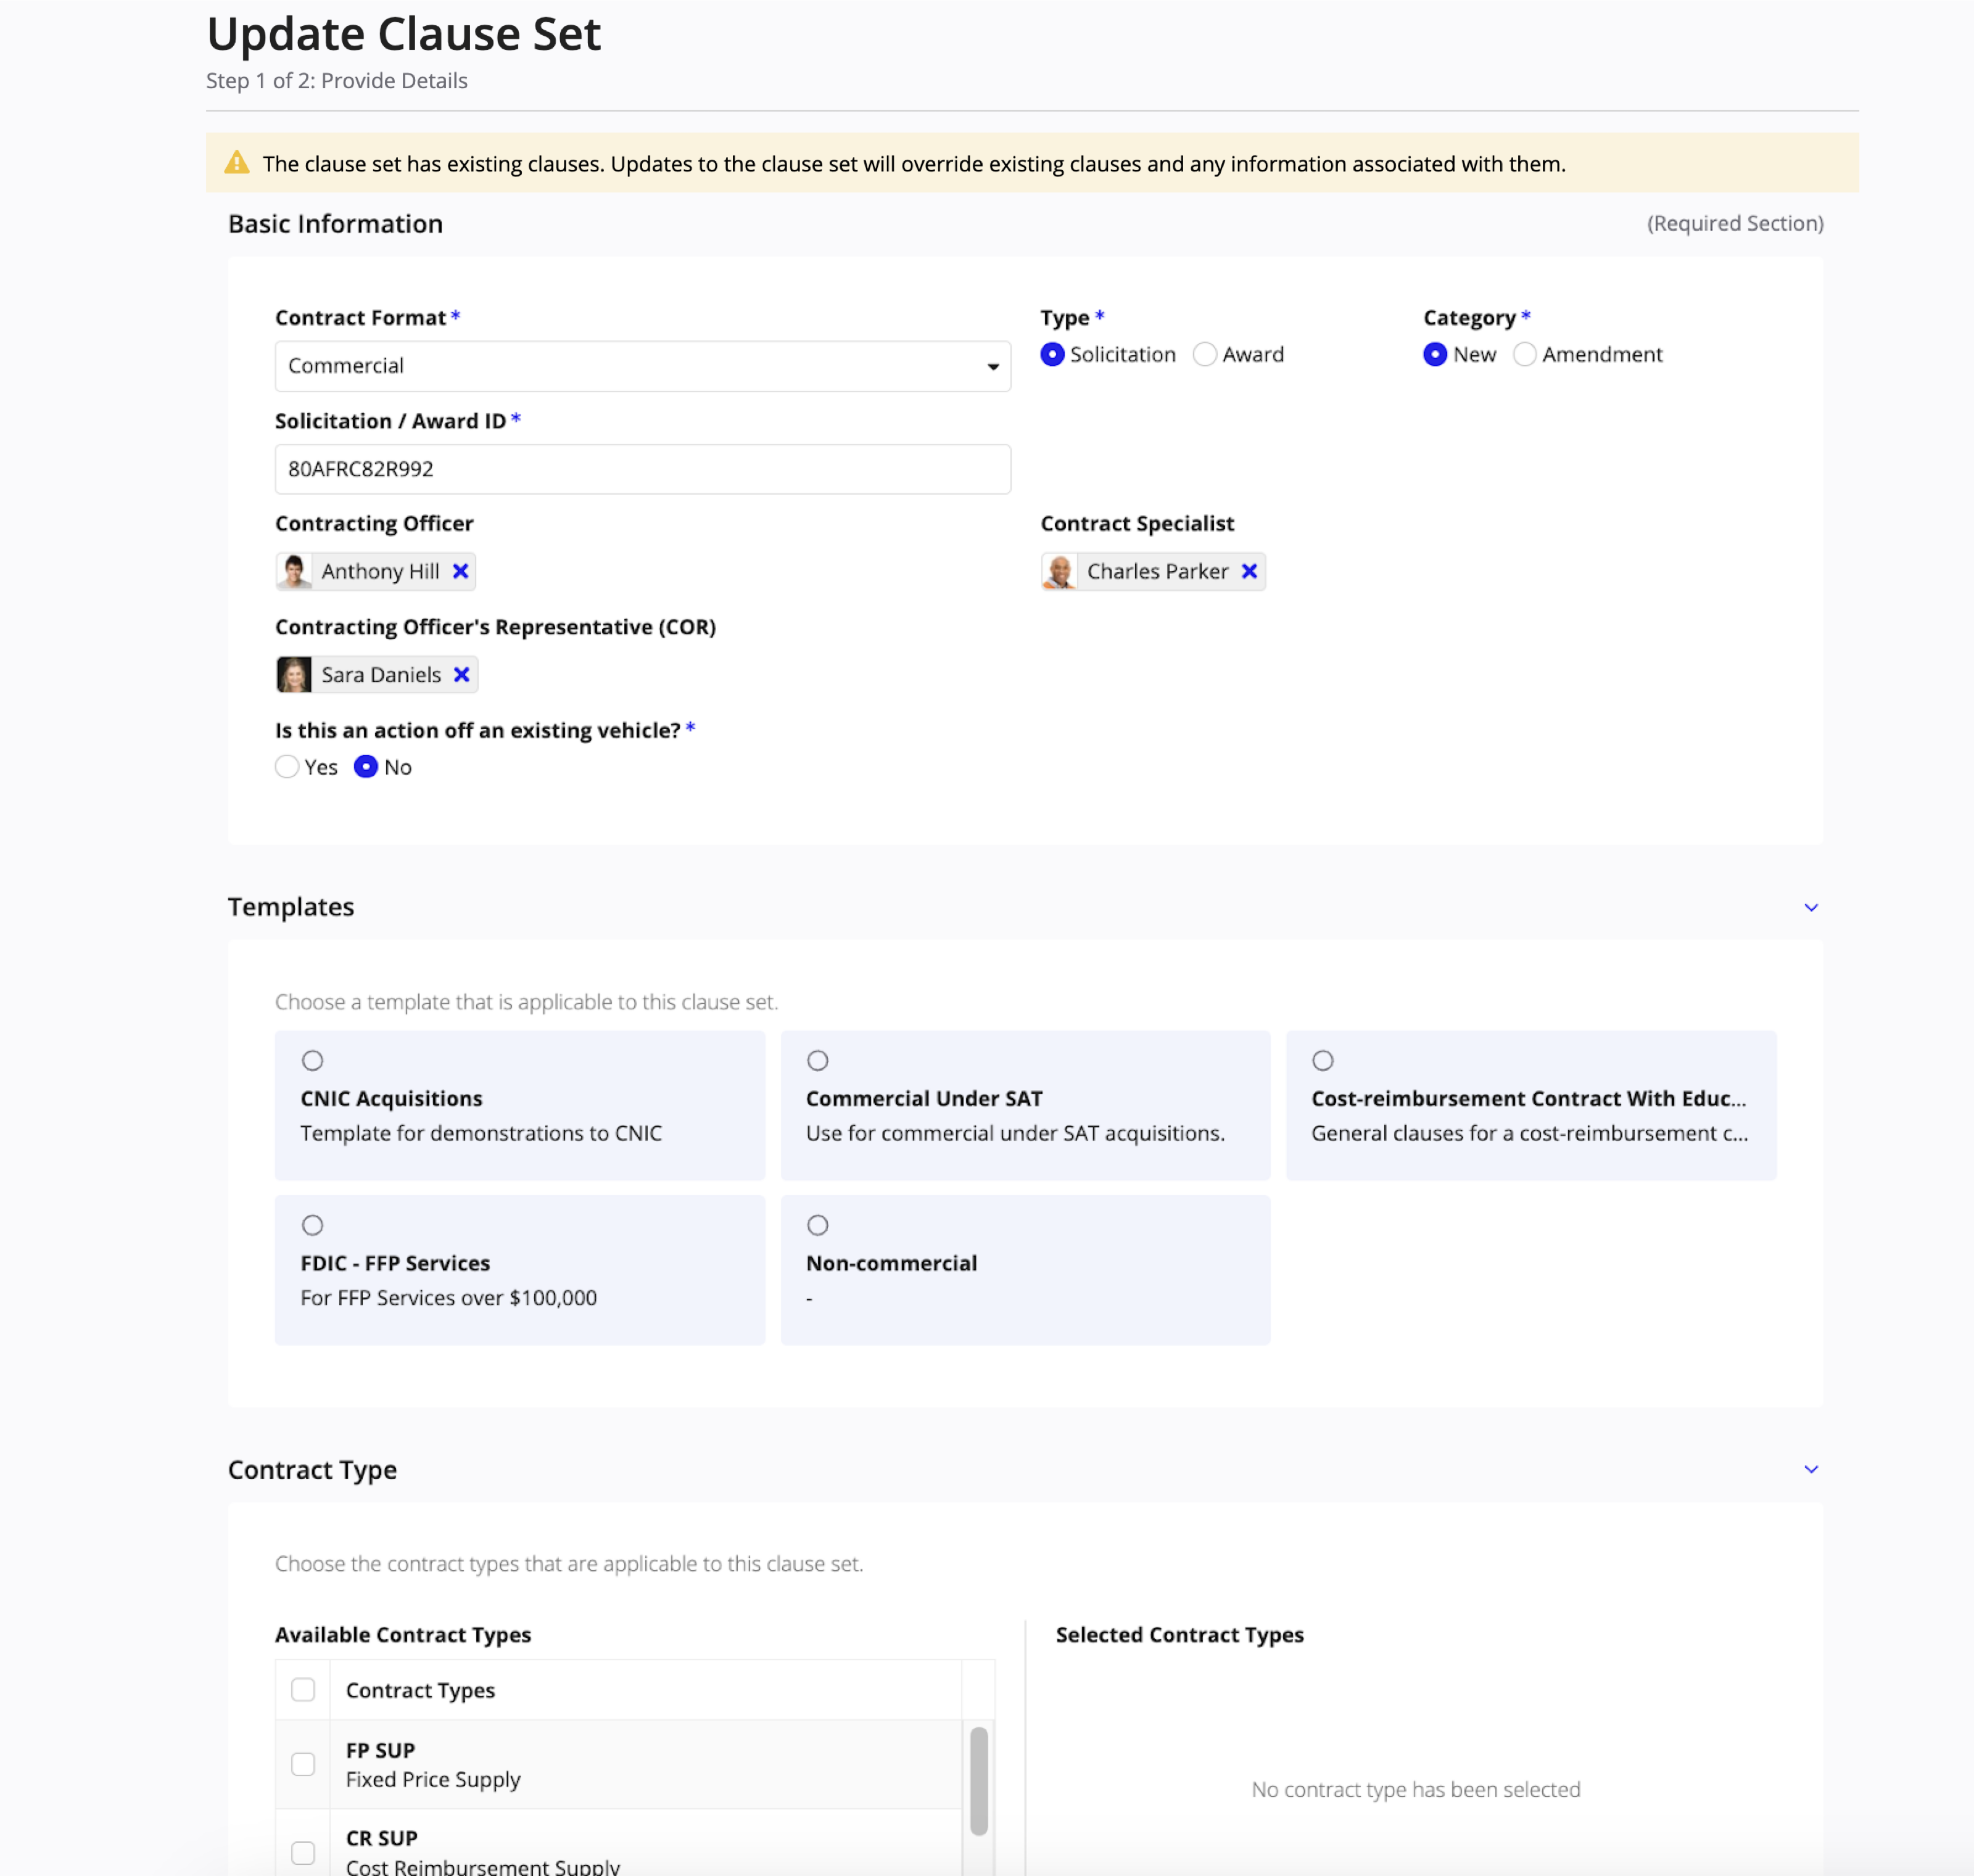Viewport: 1974px width, 1876px height.
Task: Click the FP SUP row label
Action: pos(380,1750)
